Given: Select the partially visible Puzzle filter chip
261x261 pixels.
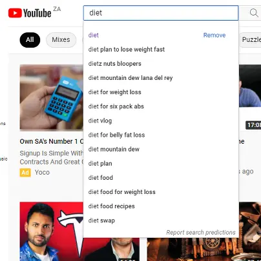Looking at the screenshot, I should click(x=251, y=40).
